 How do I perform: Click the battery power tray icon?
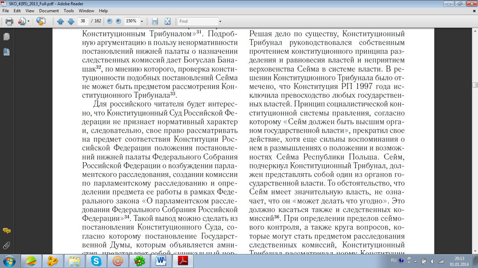(424, 261)
